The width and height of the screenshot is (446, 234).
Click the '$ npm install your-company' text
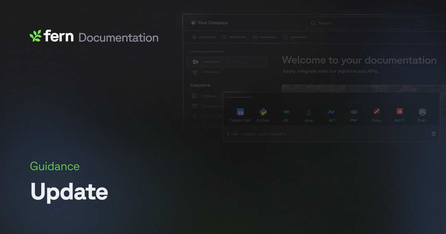coord(256,134)
